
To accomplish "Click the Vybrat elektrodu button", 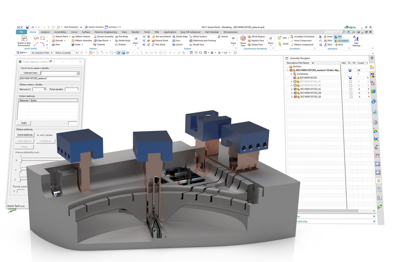I will tap(25, 135).
